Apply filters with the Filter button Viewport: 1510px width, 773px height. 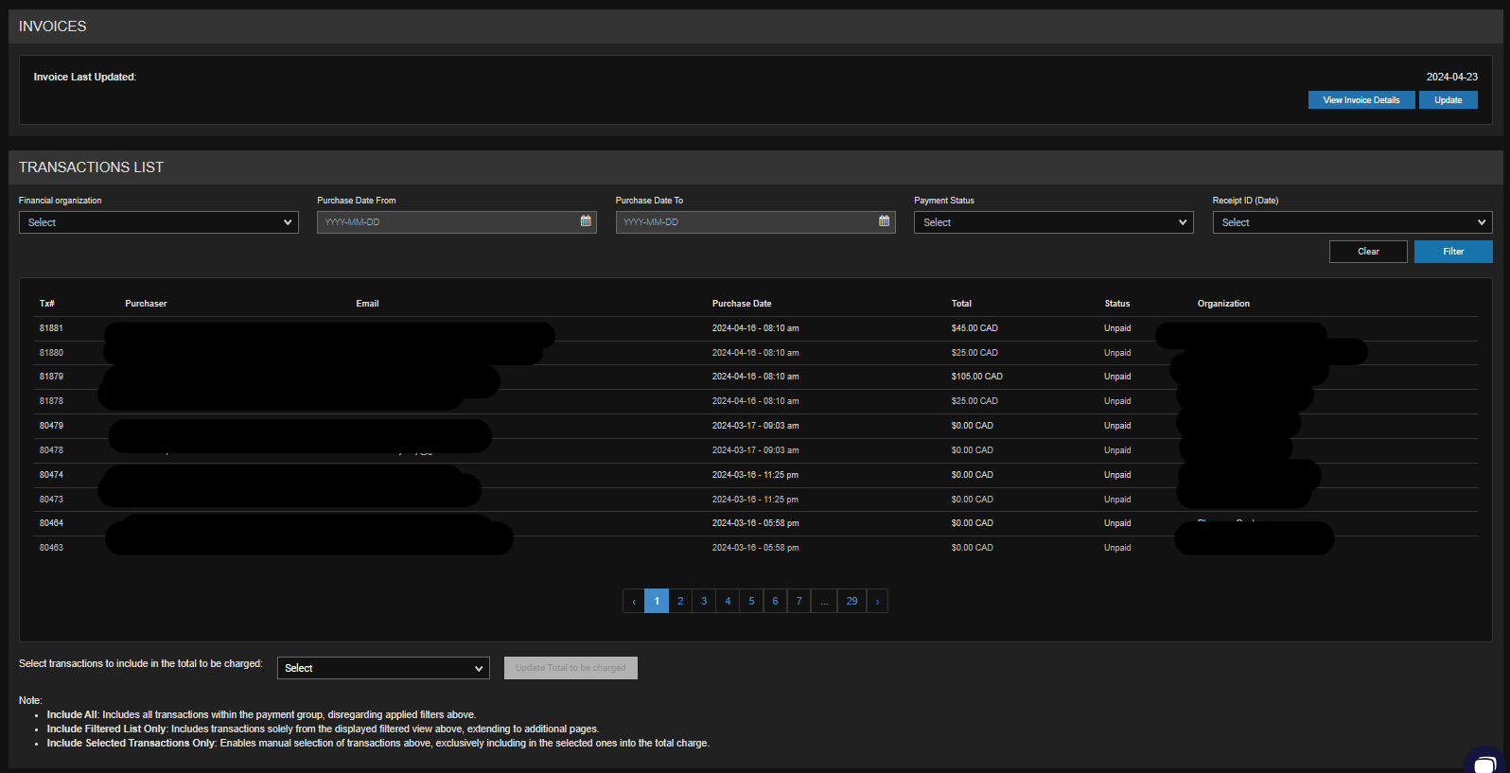(1453, 252)
